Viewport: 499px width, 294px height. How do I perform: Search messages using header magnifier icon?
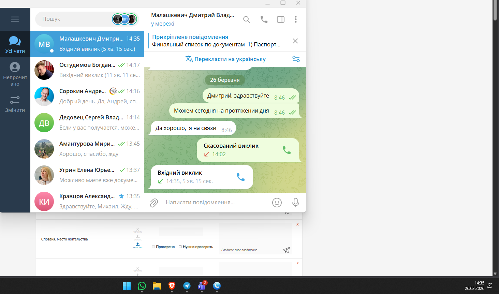tap(247, 19)
